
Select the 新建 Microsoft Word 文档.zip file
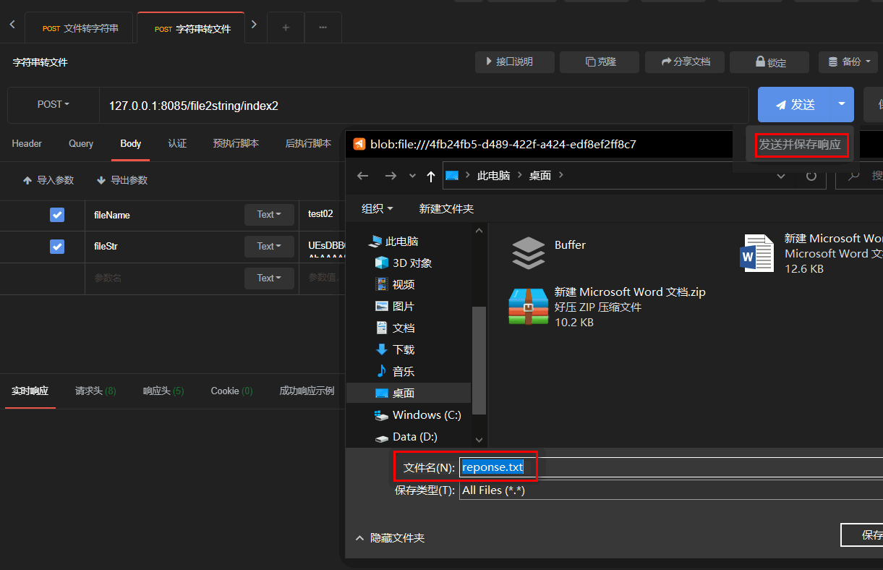pyautogui.click(x=607, y=307)
